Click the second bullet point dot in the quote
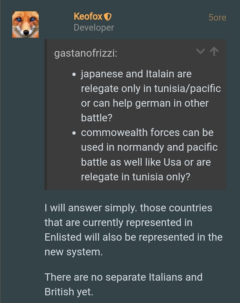 coord(74,133)
